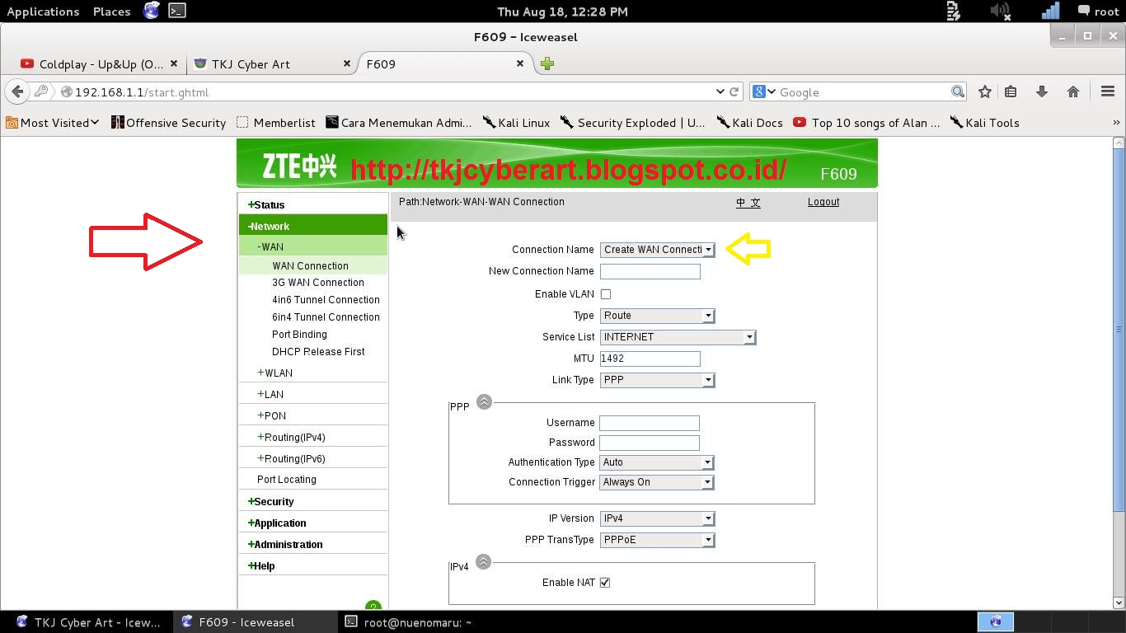
Task: Open the Connection Name dropdown
Action: [x=657, y=250]
